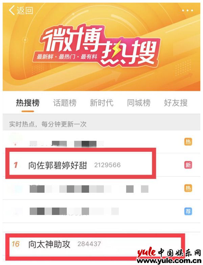The height and width of the screenshot is (265, 203).
Task: Tap the lightning bolt in 微博热搜 logo
Action: click(x=117, y=50)
